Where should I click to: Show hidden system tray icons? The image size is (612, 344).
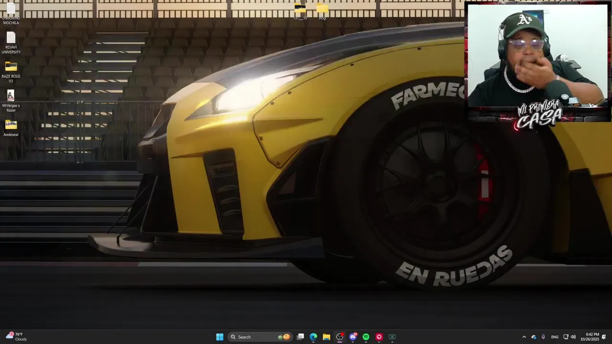(x=524, y=337)
